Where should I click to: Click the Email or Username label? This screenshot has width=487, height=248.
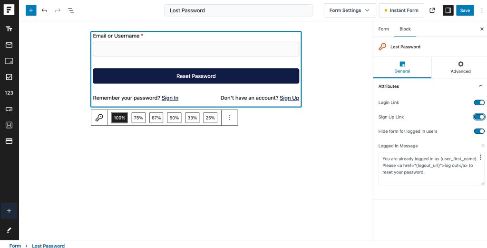(x=116, y=36)
